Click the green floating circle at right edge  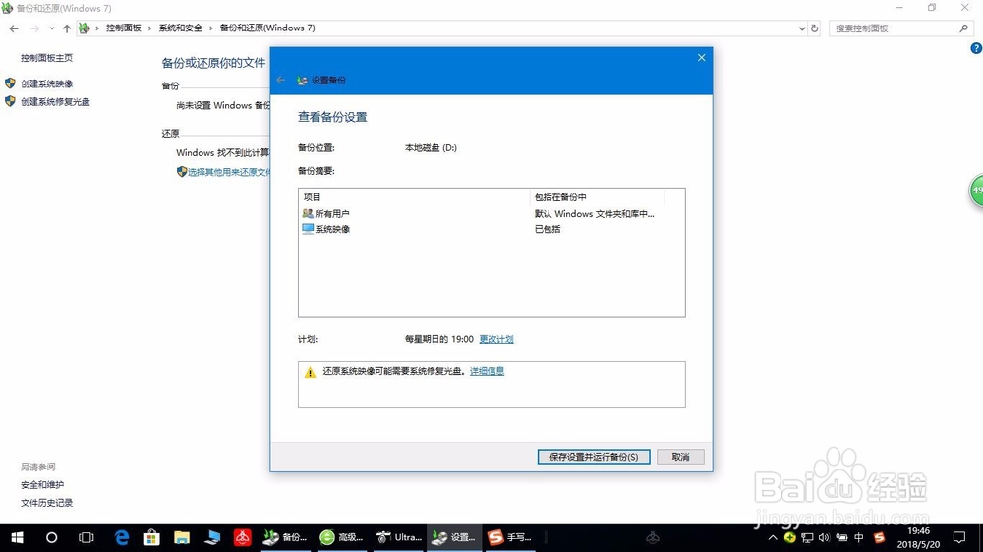click(x=976, y=192)
